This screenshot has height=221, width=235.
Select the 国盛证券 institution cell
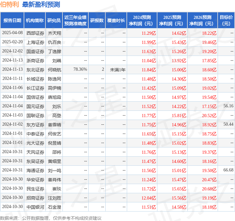click(x=35, y=51)
